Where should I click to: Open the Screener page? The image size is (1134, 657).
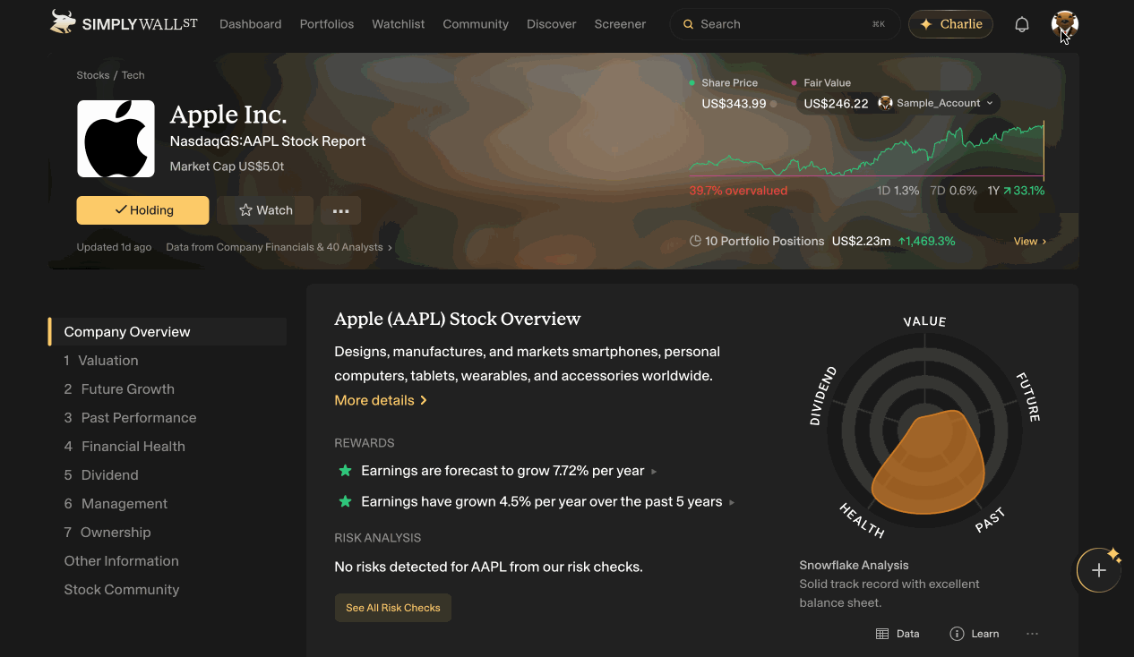click(620, 24)
